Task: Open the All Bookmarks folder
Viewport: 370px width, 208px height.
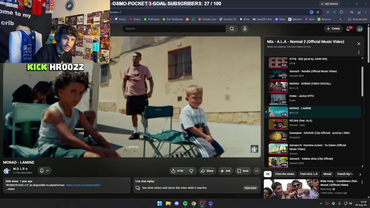Action: pyautogui.click(x=358, y=19)
